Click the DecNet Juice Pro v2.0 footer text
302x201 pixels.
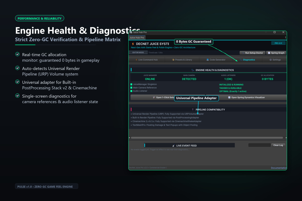pyautogui.click(x=147, y=168)
